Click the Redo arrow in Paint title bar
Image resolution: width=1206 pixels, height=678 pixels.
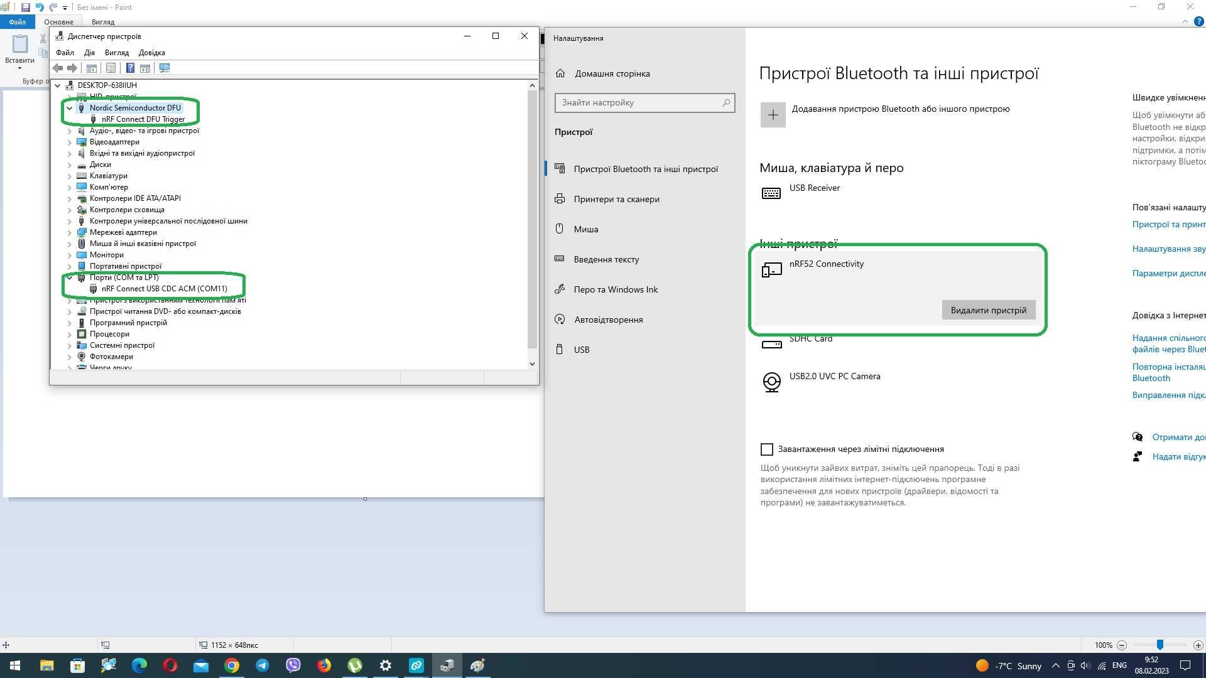pos(53,8)
